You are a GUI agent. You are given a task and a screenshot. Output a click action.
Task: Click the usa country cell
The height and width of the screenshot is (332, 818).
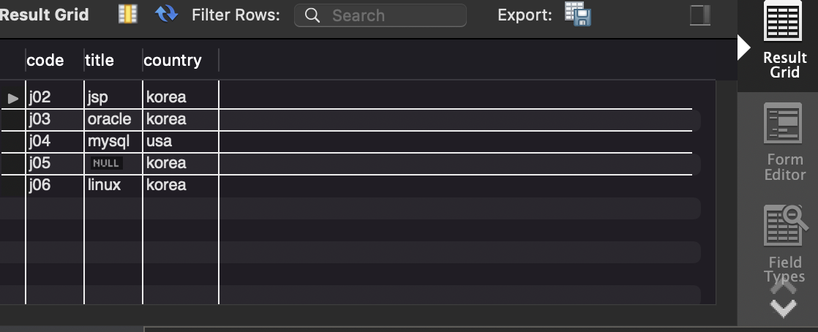(160, 141)
